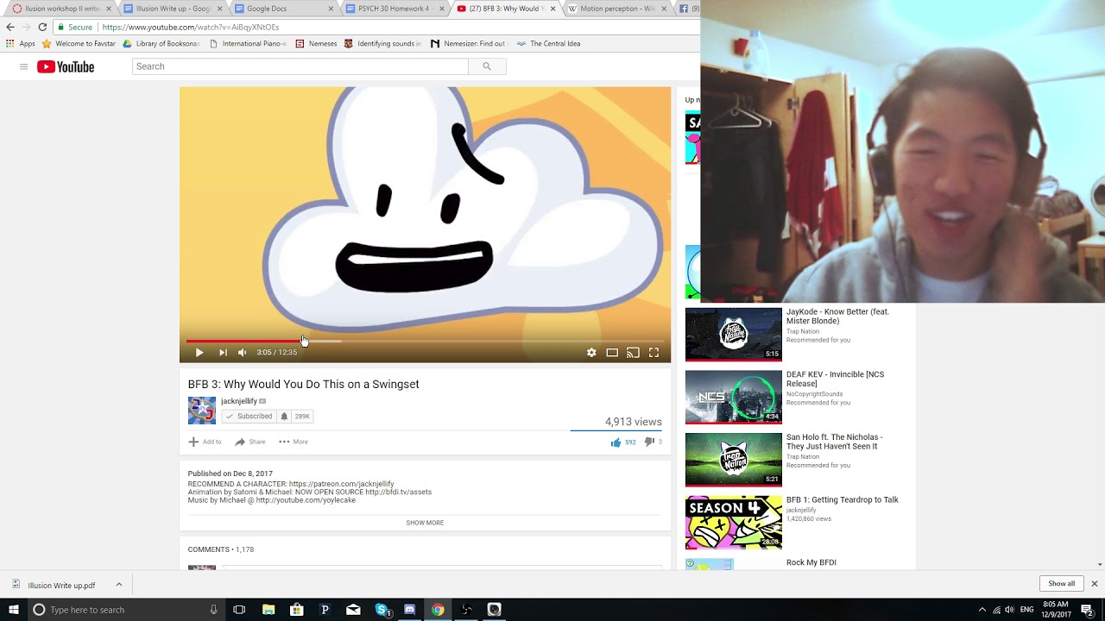This screenshot has width=1105, height=621.
Task: Play the BFB 3 video
Action: point(199,352)
